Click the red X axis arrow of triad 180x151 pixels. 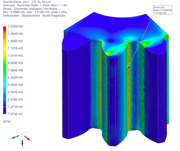pos(27,138)
